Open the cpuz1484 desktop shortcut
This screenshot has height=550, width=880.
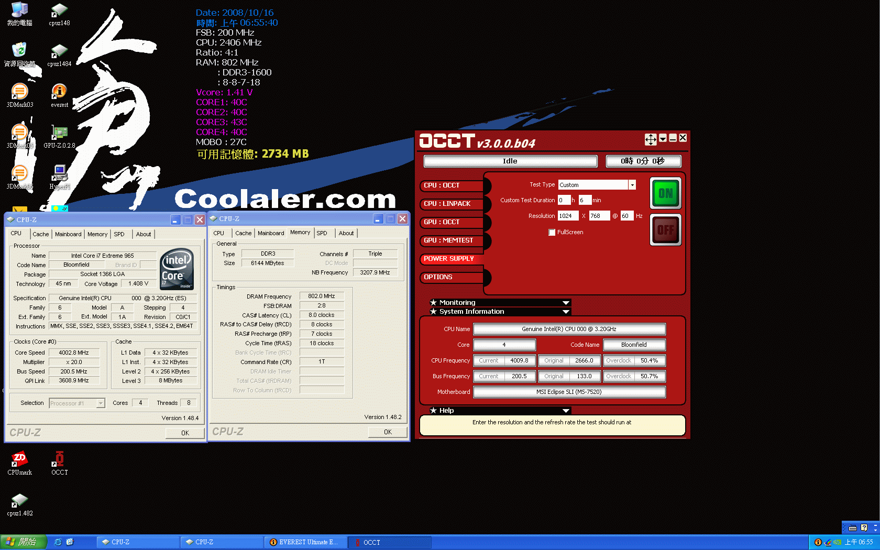(x=59, y=56)
